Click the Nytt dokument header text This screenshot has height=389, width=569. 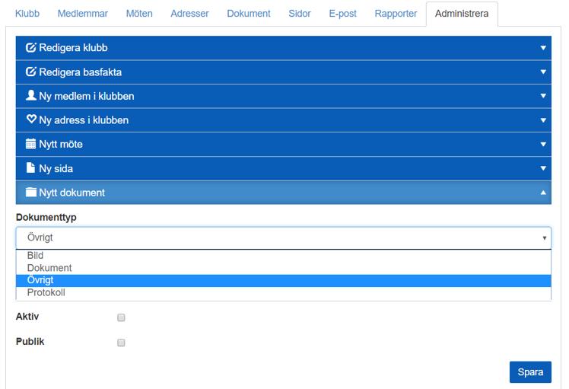pyautogui.click(x=72, y=193)
